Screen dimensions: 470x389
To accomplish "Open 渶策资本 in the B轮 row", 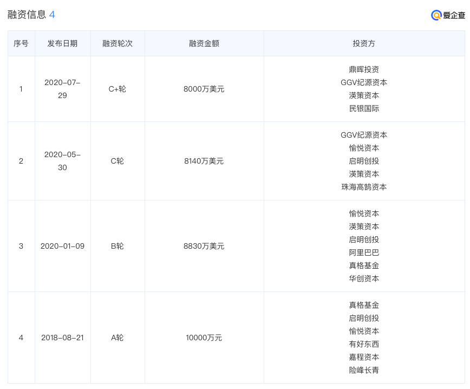I will [364, 226].
